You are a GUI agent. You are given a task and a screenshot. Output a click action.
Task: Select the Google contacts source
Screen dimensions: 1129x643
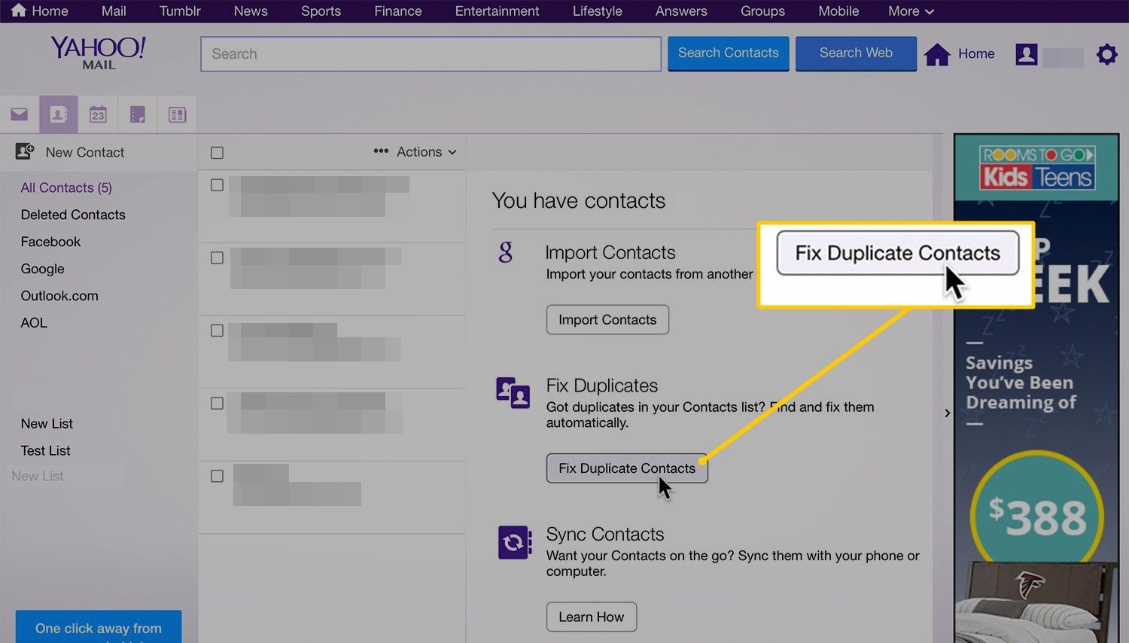click(42, 269)
